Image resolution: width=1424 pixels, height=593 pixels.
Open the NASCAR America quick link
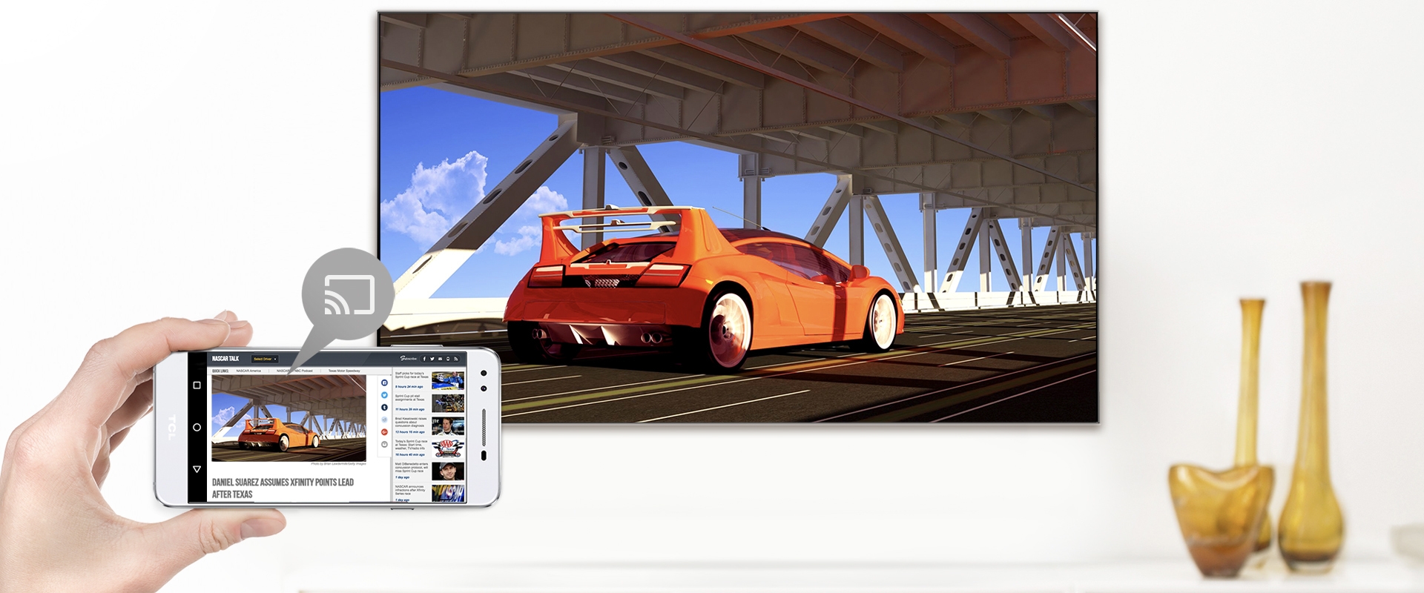pos(248,371)
